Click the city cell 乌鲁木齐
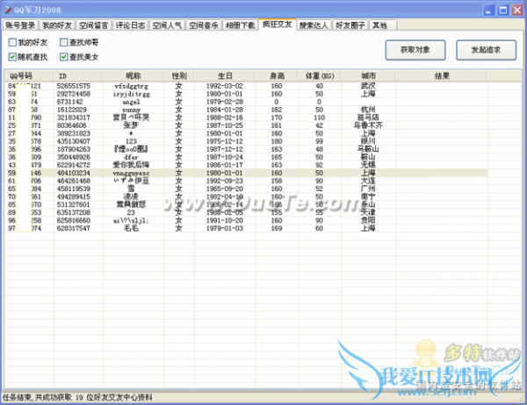Screen dimensions: 527x405 (x=368, y=125)
